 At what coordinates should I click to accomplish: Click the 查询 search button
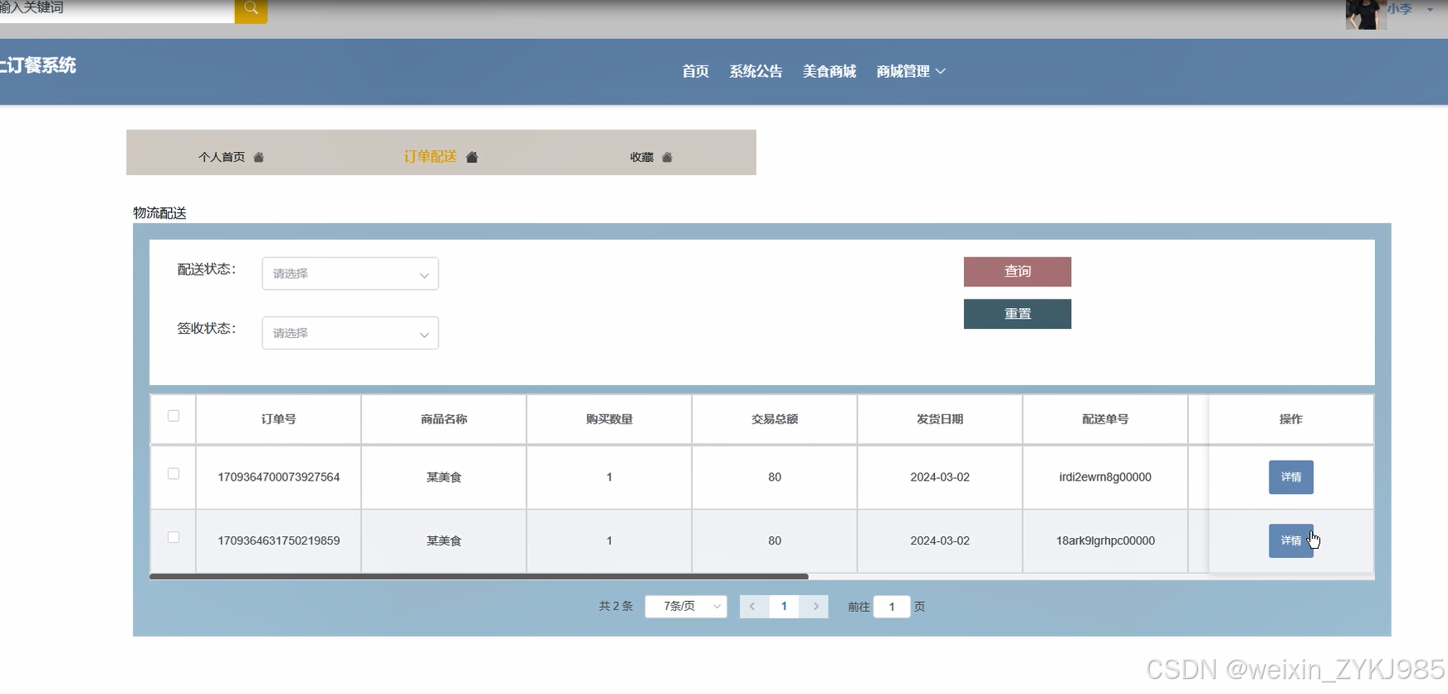(1017, 271)
